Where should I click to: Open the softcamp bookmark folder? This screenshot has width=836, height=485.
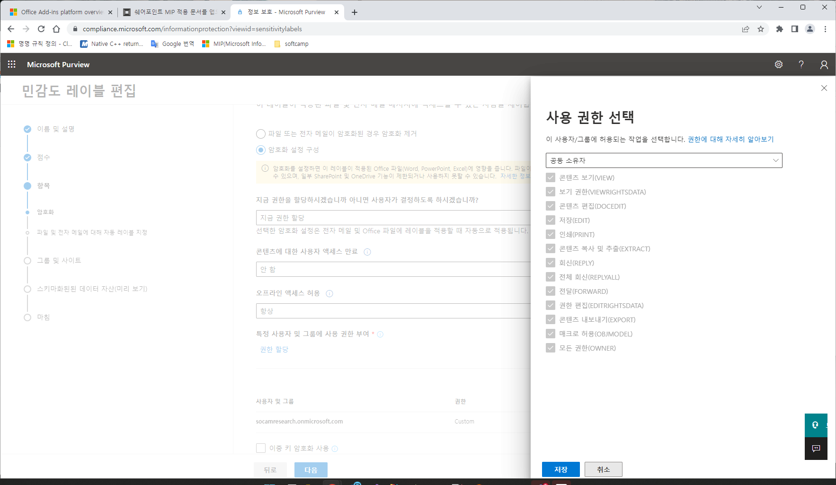point(292,44)
